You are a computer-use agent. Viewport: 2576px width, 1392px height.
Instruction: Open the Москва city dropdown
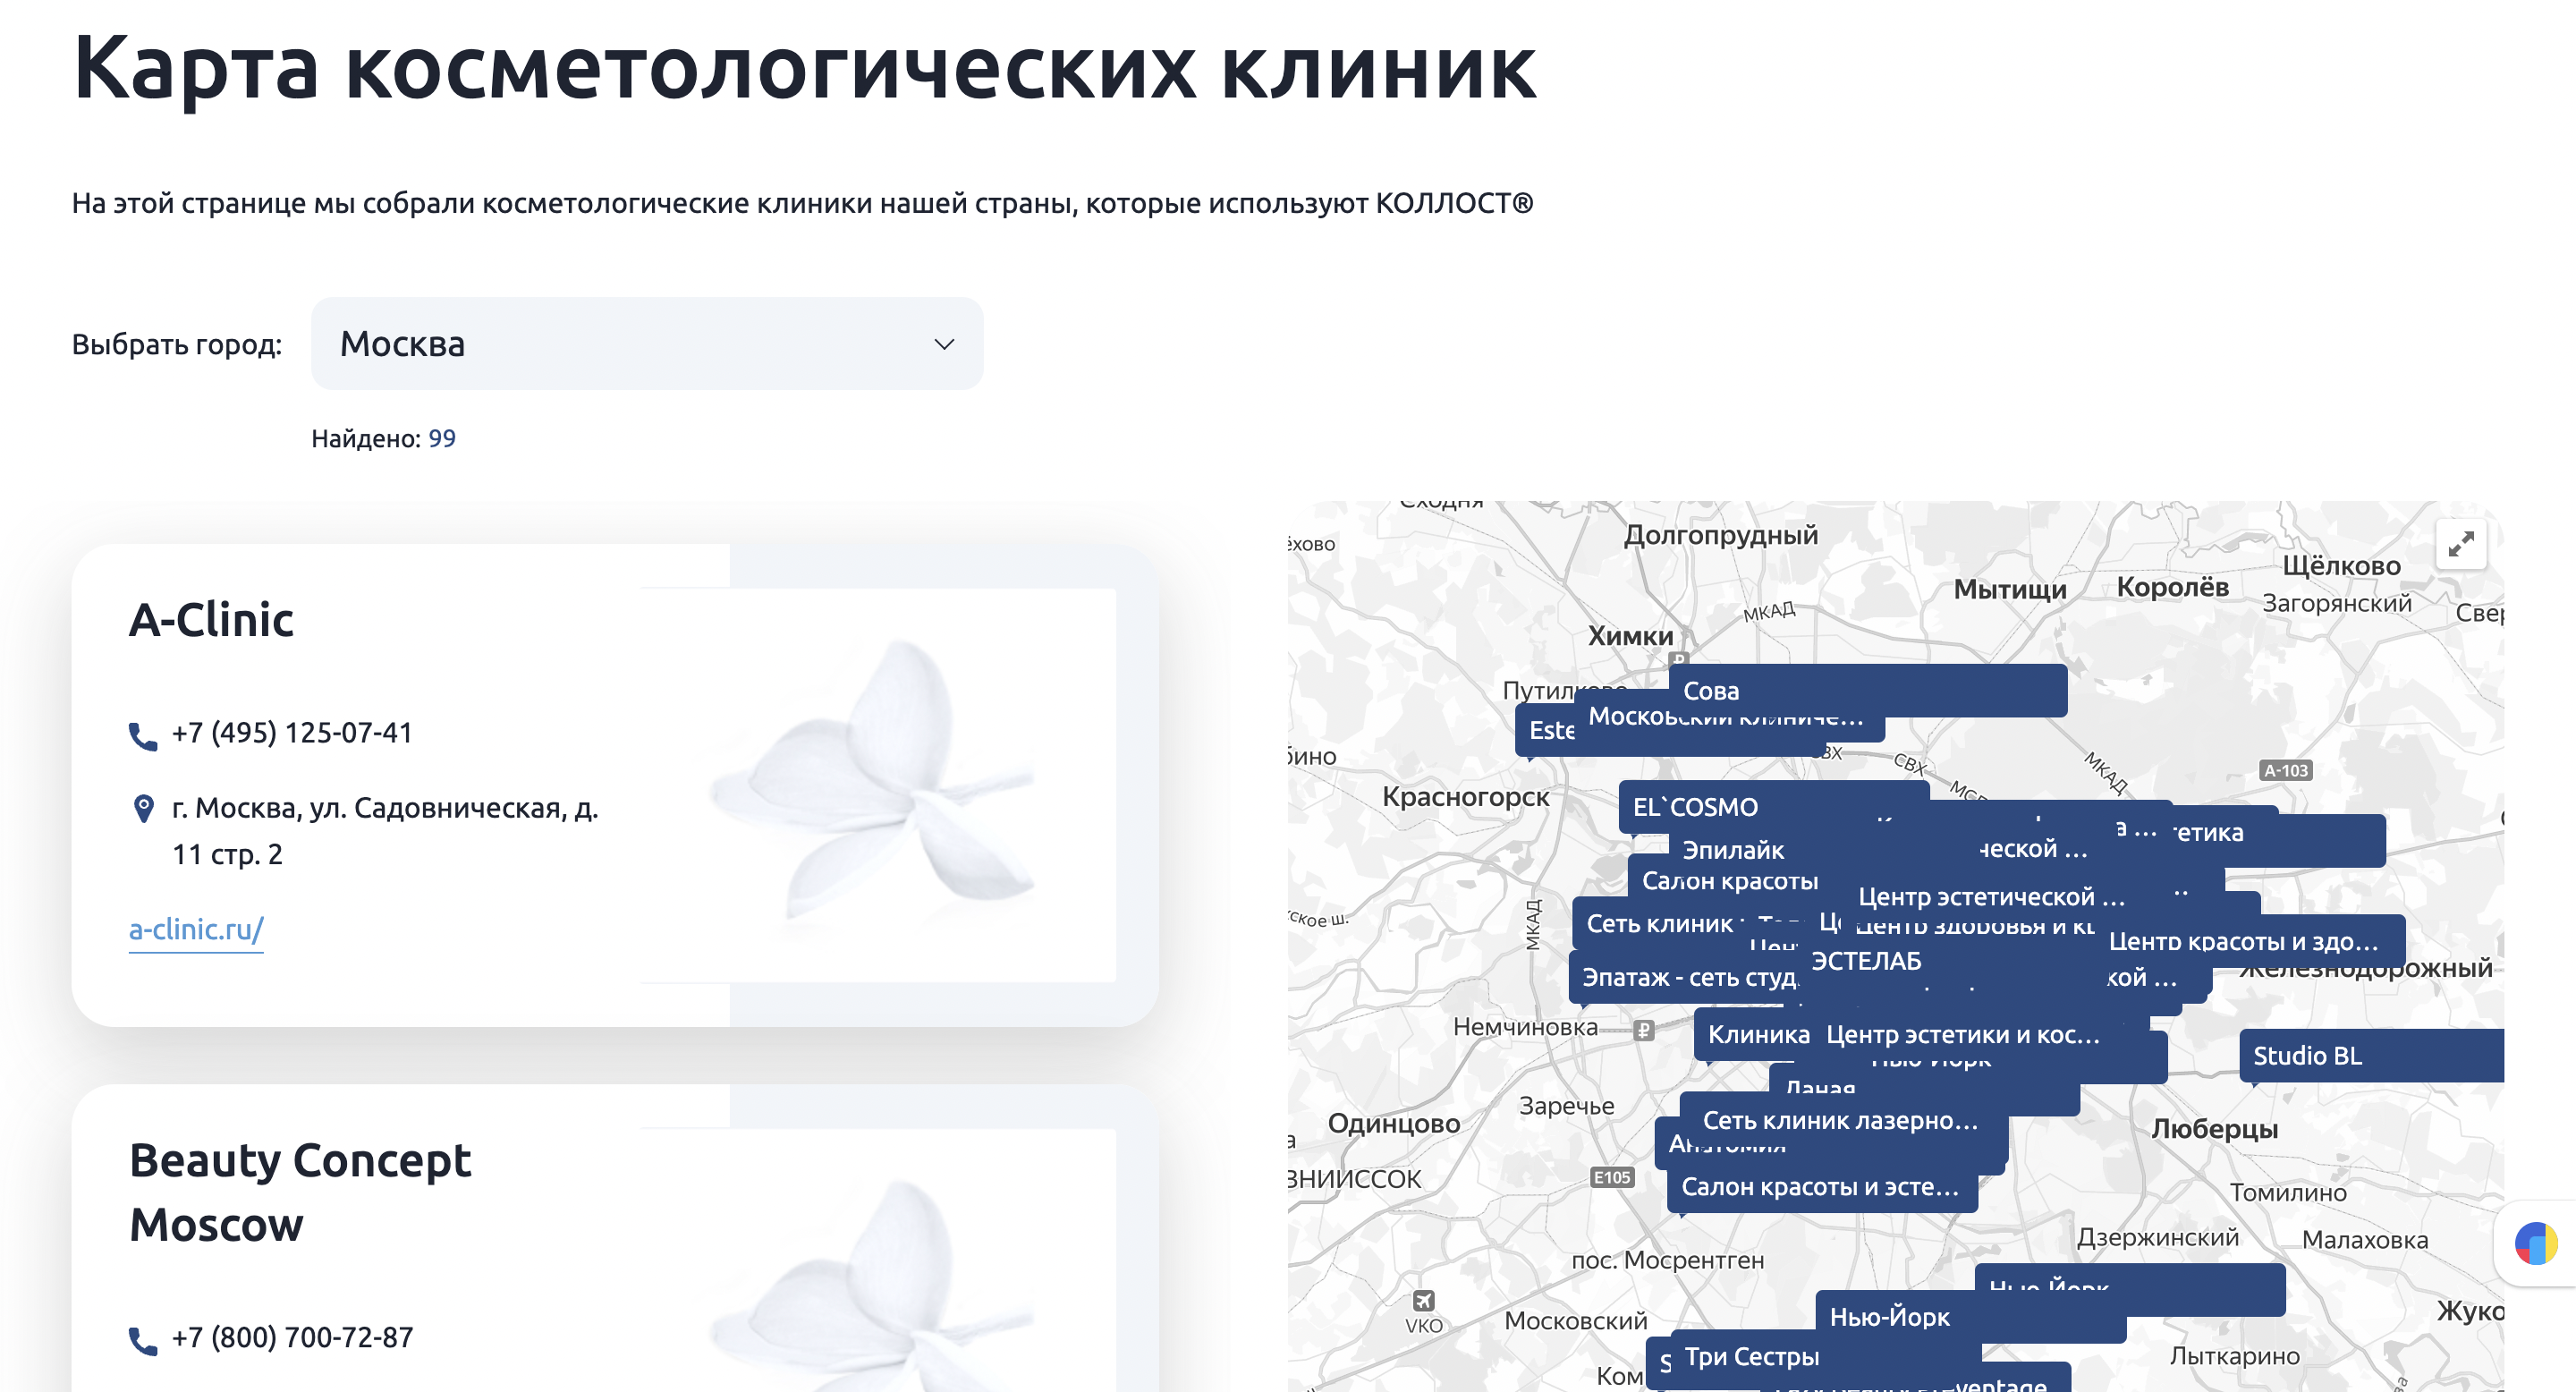647,344
